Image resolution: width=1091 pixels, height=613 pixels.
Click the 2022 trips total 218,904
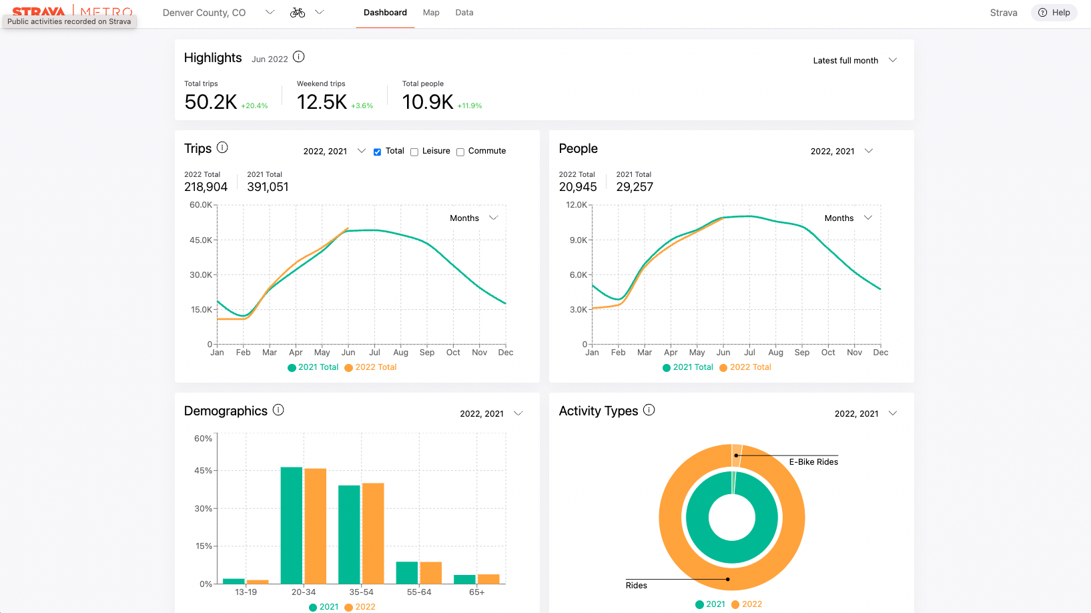click(206, 187)
